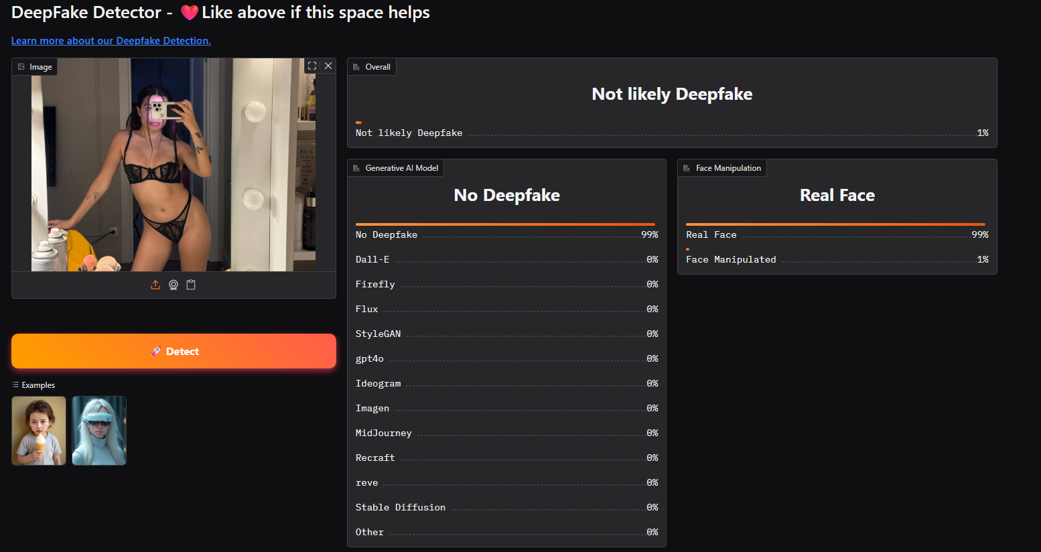1041x552 pixels.
Task: Click the 'StyleGAN' result row
Action: pos(507,334)
